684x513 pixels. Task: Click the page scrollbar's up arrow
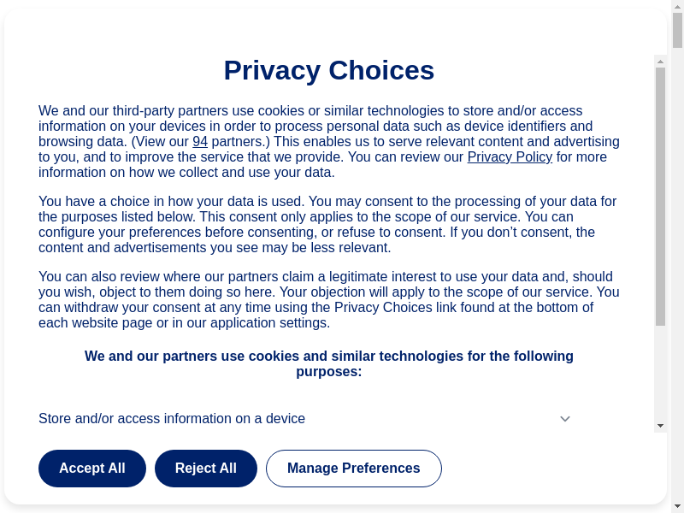[x=677, y=6]
